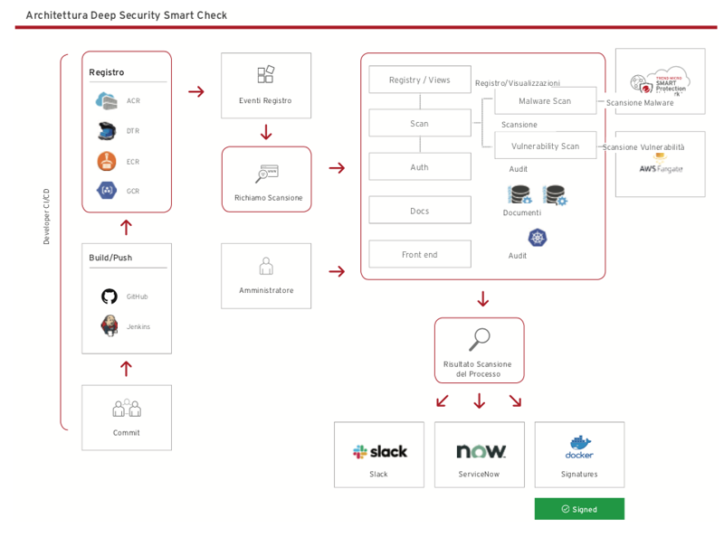Click the ACR cloud registry icon

point(106,100)
